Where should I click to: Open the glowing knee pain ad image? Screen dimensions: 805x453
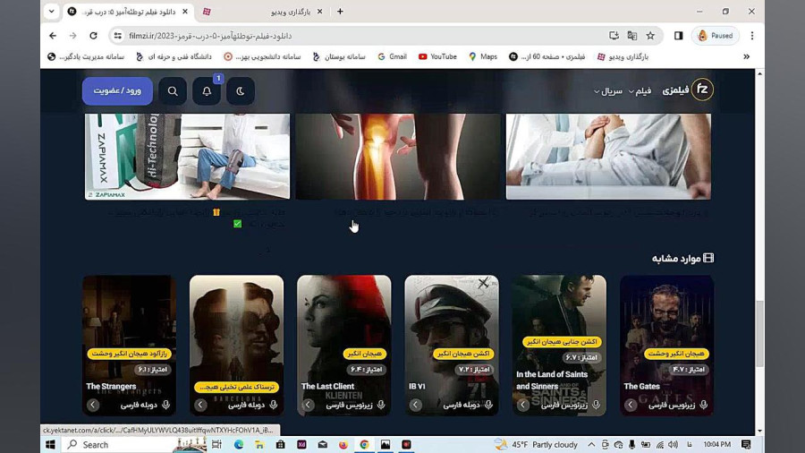coord(398,157)
